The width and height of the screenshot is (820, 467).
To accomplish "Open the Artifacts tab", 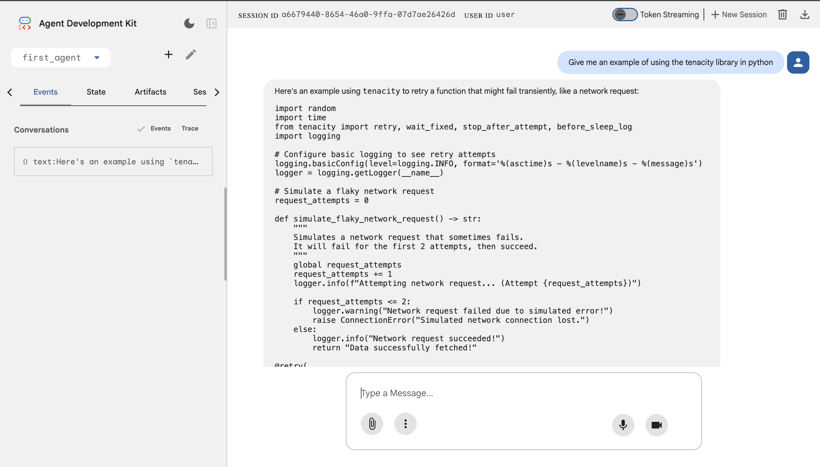I will 150,92.
